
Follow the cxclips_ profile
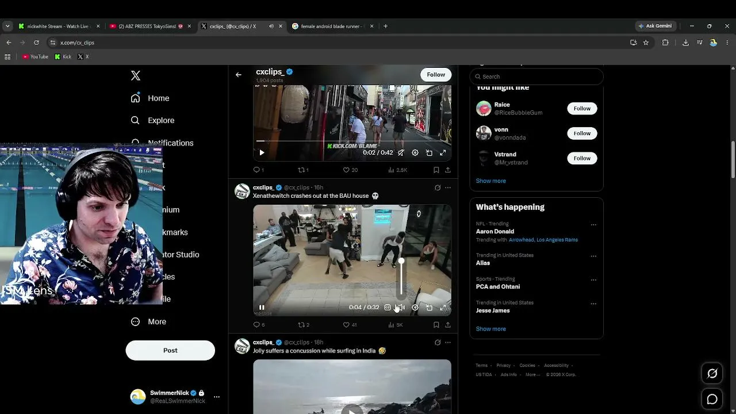(x=436, y=75)
